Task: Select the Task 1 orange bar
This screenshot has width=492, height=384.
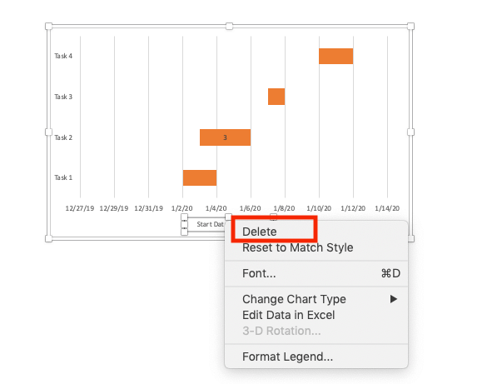Action: [200, 177]
